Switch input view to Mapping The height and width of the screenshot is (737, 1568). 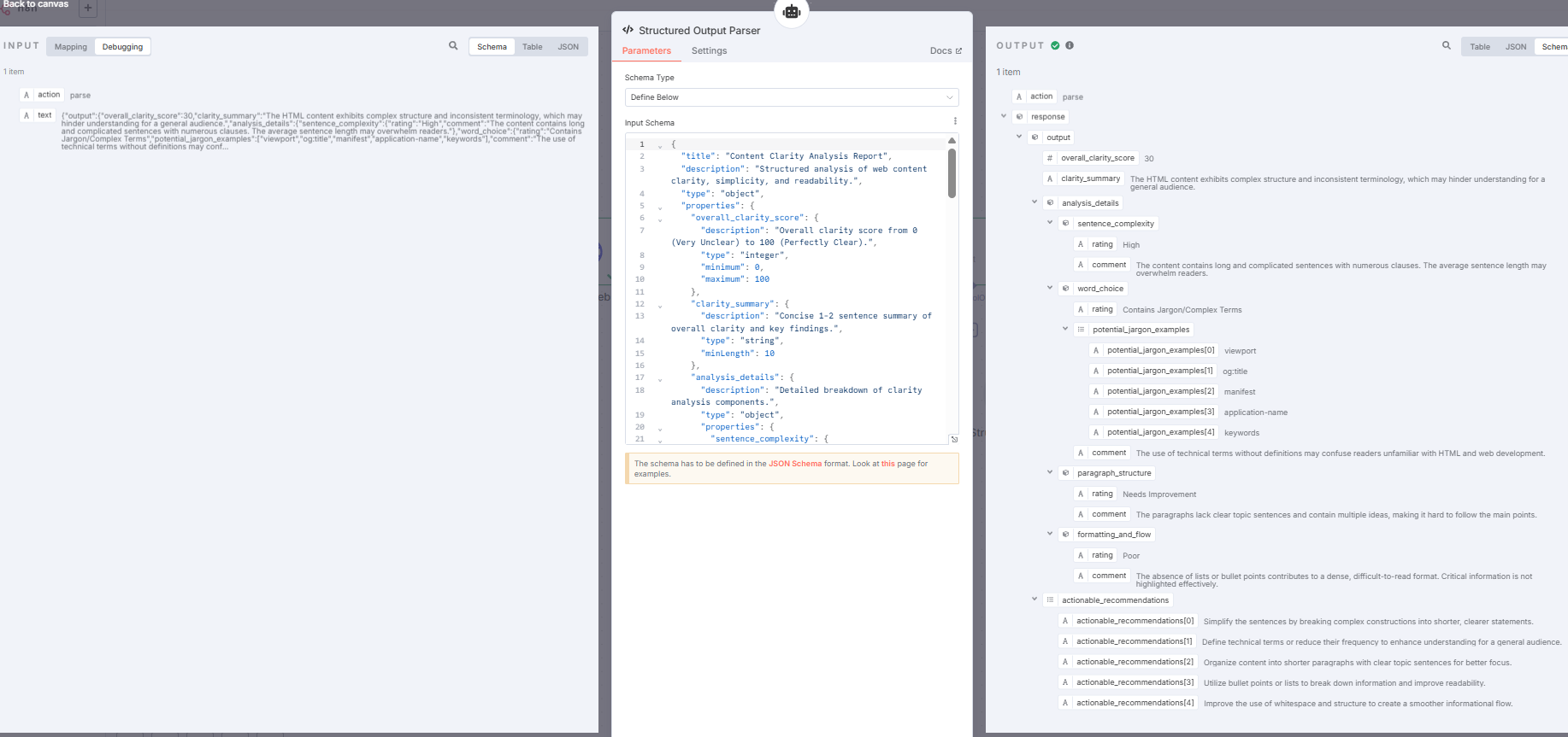tap(71, 47)
